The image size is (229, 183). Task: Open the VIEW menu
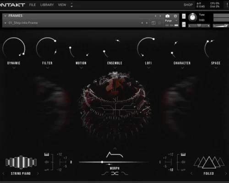pos(62,5)
